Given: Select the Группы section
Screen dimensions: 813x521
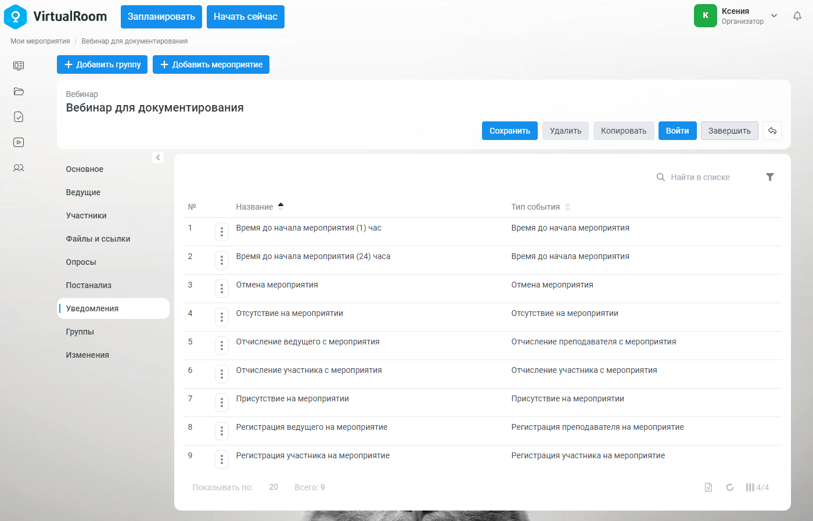Looking at the screenshot, I should pos(80,332).
